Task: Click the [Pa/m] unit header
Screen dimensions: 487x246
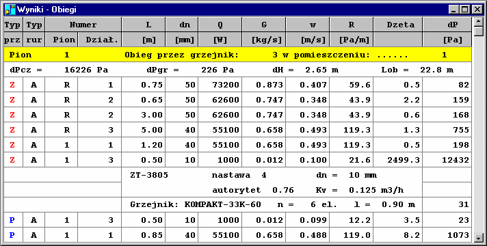Action: point(352,40)
